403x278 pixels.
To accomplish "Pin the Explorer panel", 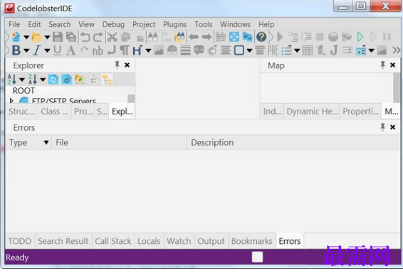I will pyautogui.click(x=117, y=65).
